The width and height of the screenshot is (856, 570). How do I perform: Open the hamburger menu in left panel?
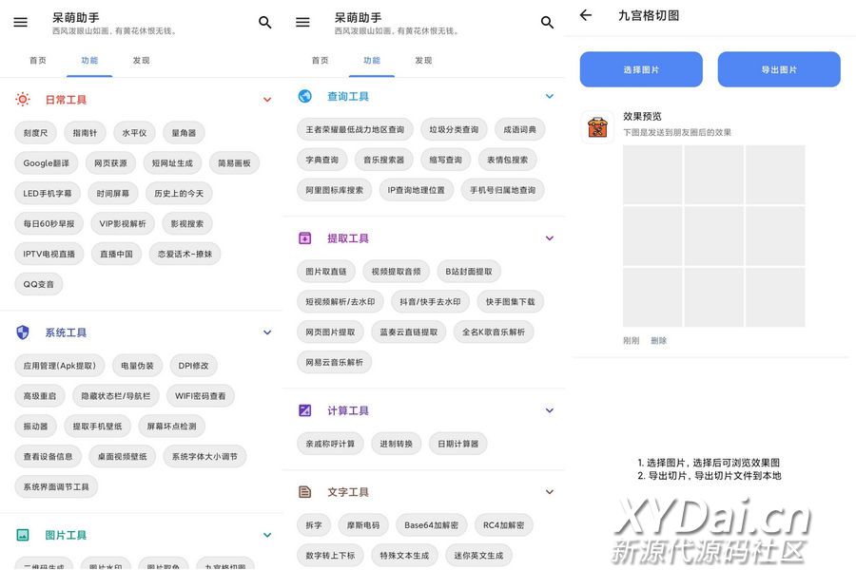[21, 22]
